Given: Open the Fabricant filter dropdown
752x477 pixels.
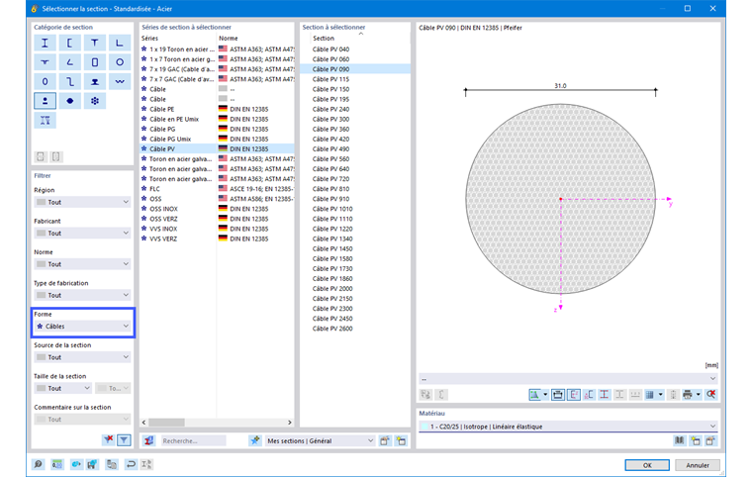Looking at the screenshot, I should point(82,234).
